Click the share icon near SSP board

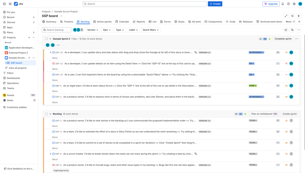(292, 16)
